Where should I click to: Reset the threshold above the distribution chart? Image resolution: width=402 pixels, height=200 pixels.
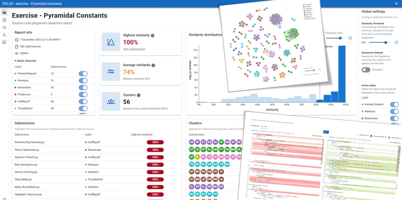point(350,38)
